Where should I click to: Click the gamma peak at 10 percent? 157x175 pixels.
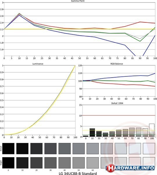tap(20, 13)
